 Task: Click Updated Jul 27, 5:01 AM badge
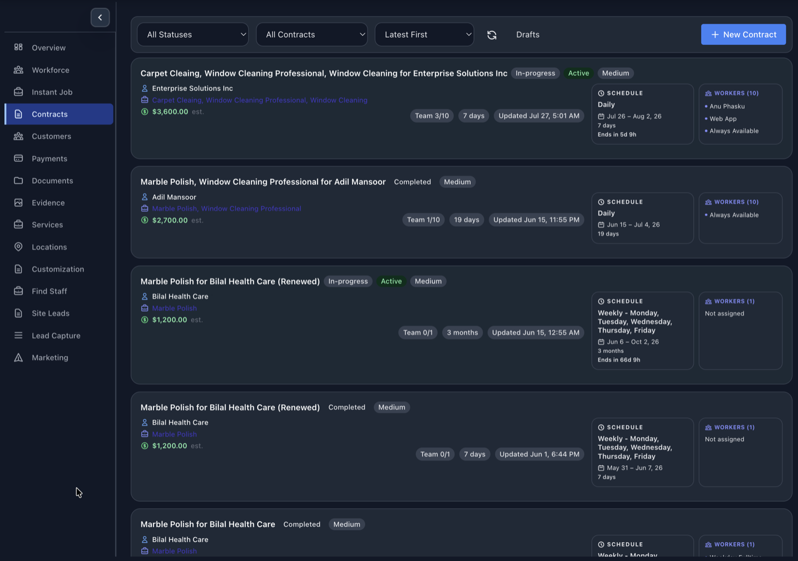tap(539, 116)
